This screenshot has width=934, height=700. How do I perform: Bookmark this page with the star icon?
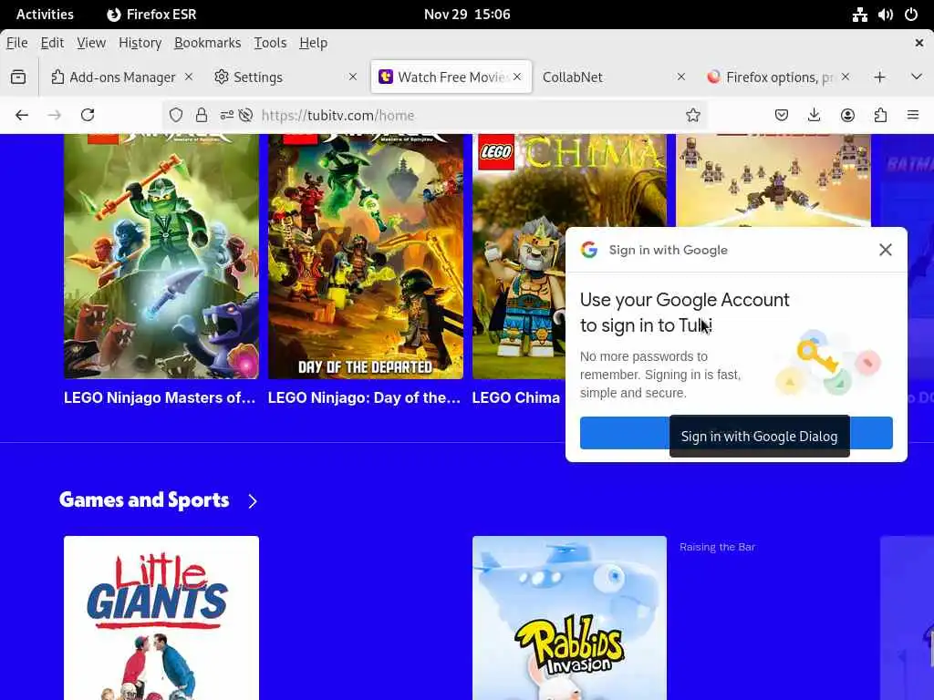click(693, 115)
